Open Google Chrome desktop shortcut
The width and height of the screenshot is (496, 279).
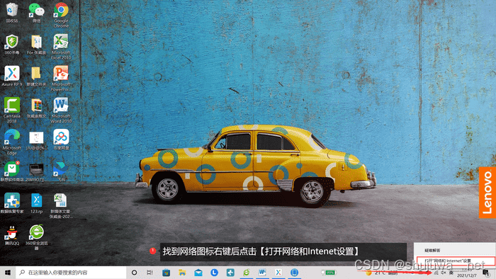61,15
